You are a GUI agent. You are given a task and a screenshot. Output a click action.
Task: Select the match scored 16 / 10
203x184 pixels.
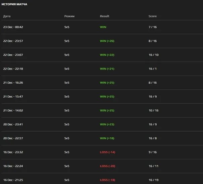point(153,55)
